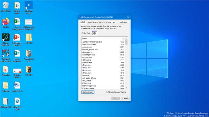
Task: Select the Microsoft Edge desktop icon
Action: 29,6
